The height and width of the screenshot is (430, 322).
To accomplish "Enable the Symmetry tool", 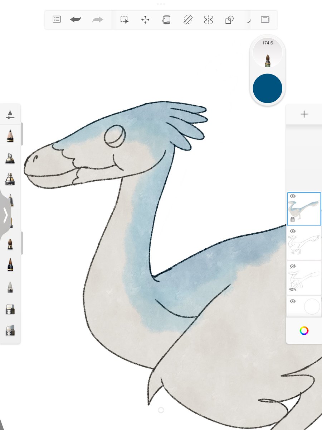I will 208,19.
